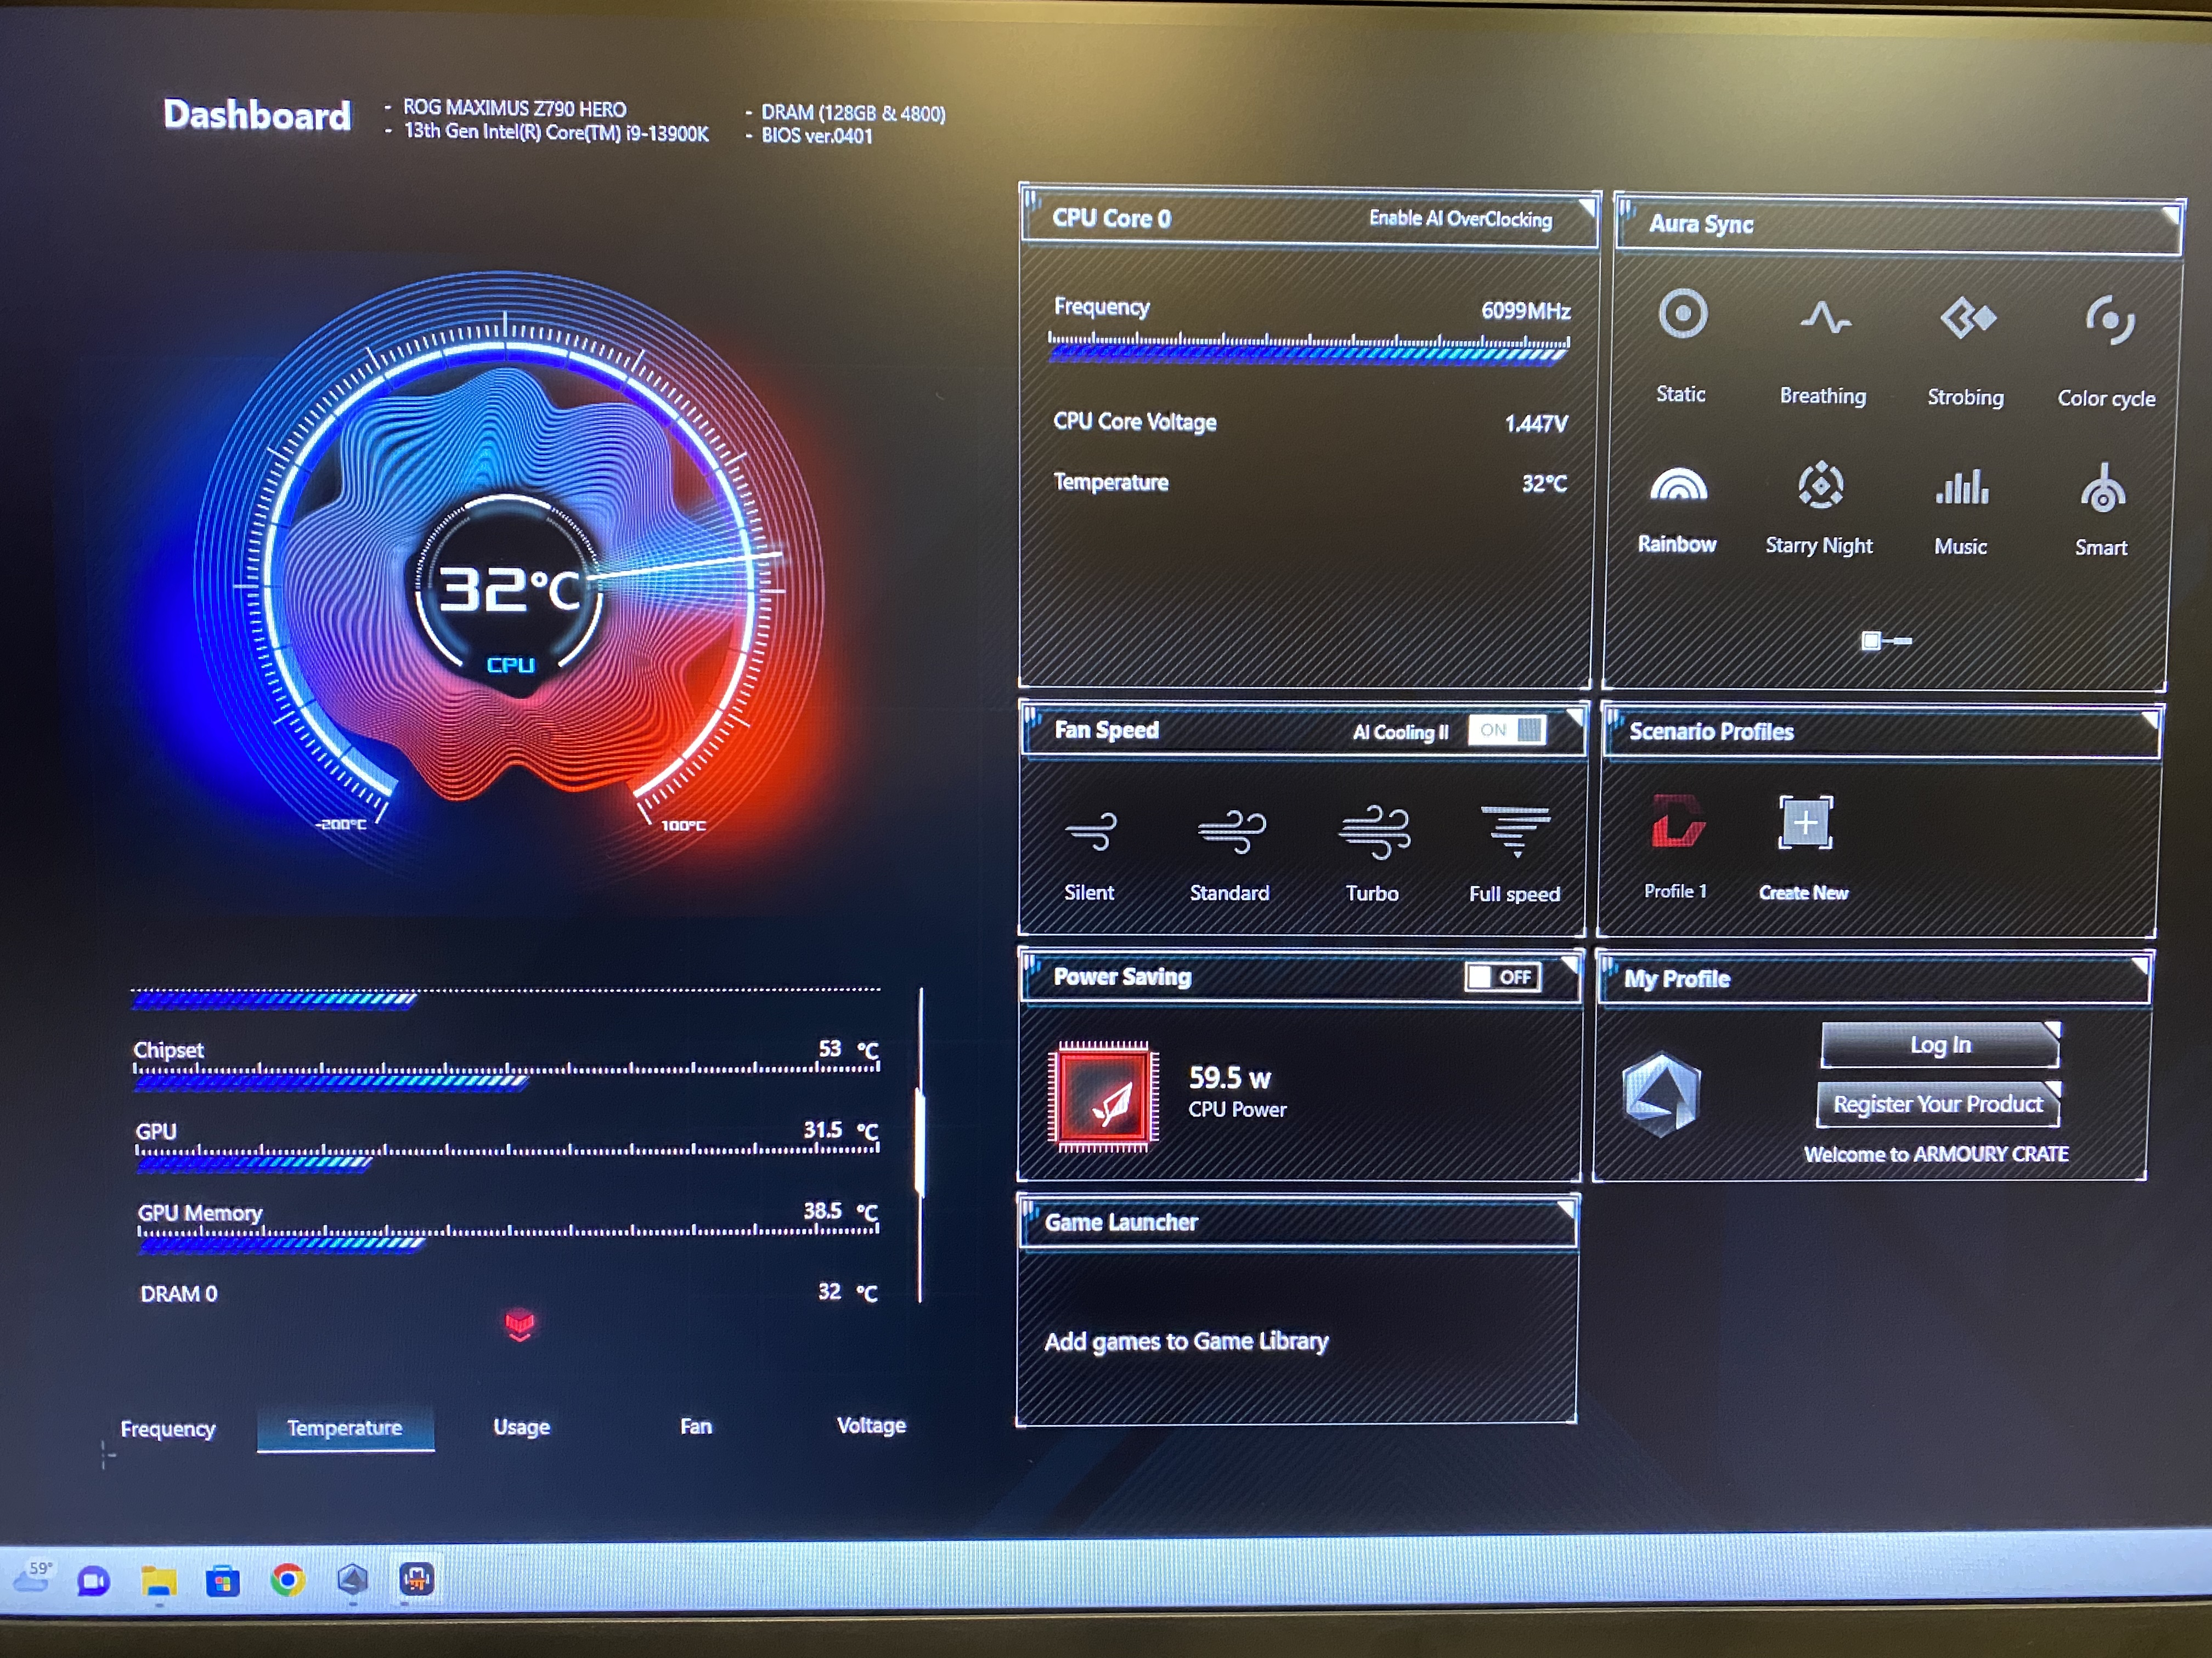Choose the Silent fan mode icon

point(1091,832)
